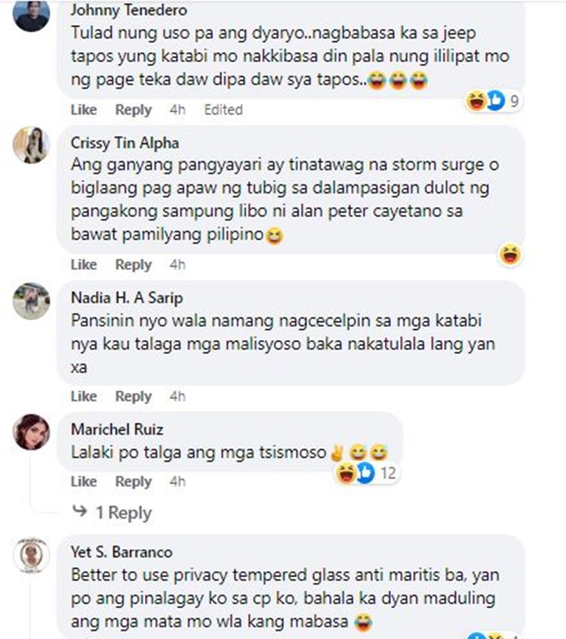Open Johnny Tenedero's profile picture
This screenshot has width=566, height=639.
(x=32, y=14)
